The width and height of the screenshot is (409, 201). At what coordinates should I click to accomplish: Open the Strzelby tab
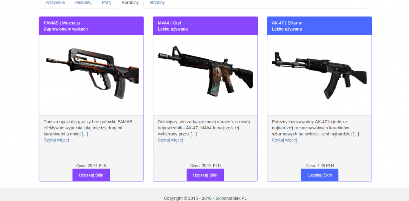(157, 3)
